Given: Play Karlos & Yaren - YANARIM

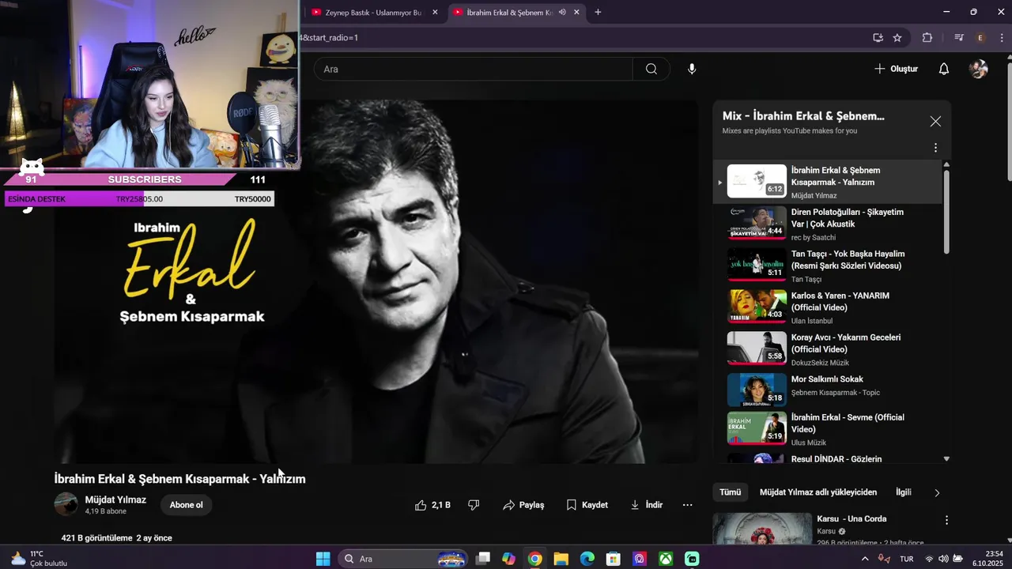Looking at the screenshot, I should click(828, 307).
